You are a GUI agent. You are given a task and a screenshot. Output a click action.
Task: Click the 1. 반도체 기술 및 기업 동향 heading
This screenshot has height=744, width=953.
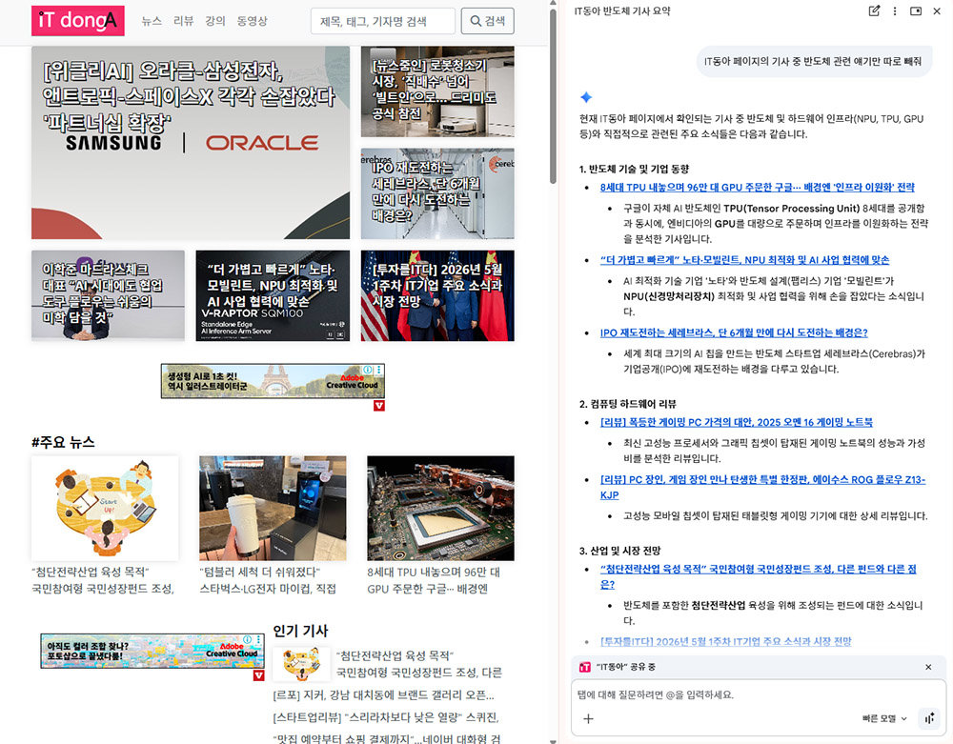click(634, 169)
